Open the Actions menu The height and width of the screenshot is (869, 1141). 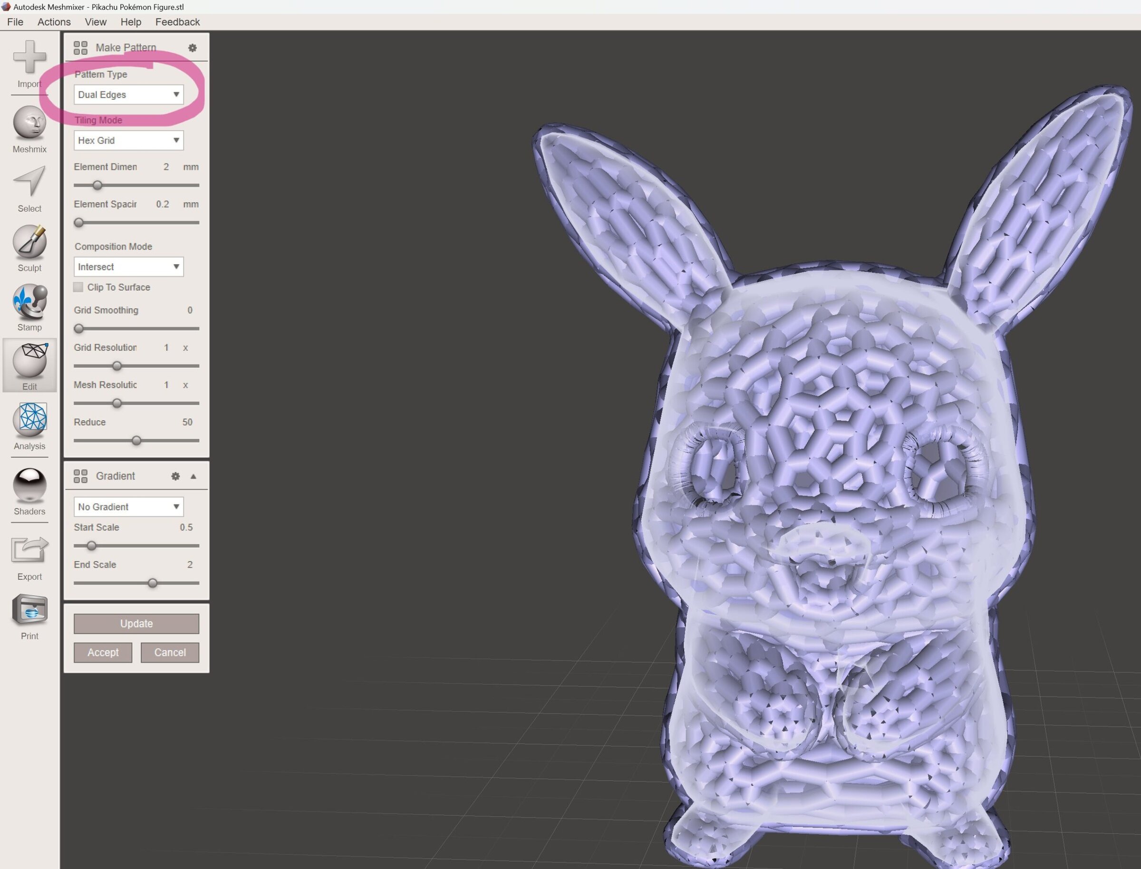[54, 22]
